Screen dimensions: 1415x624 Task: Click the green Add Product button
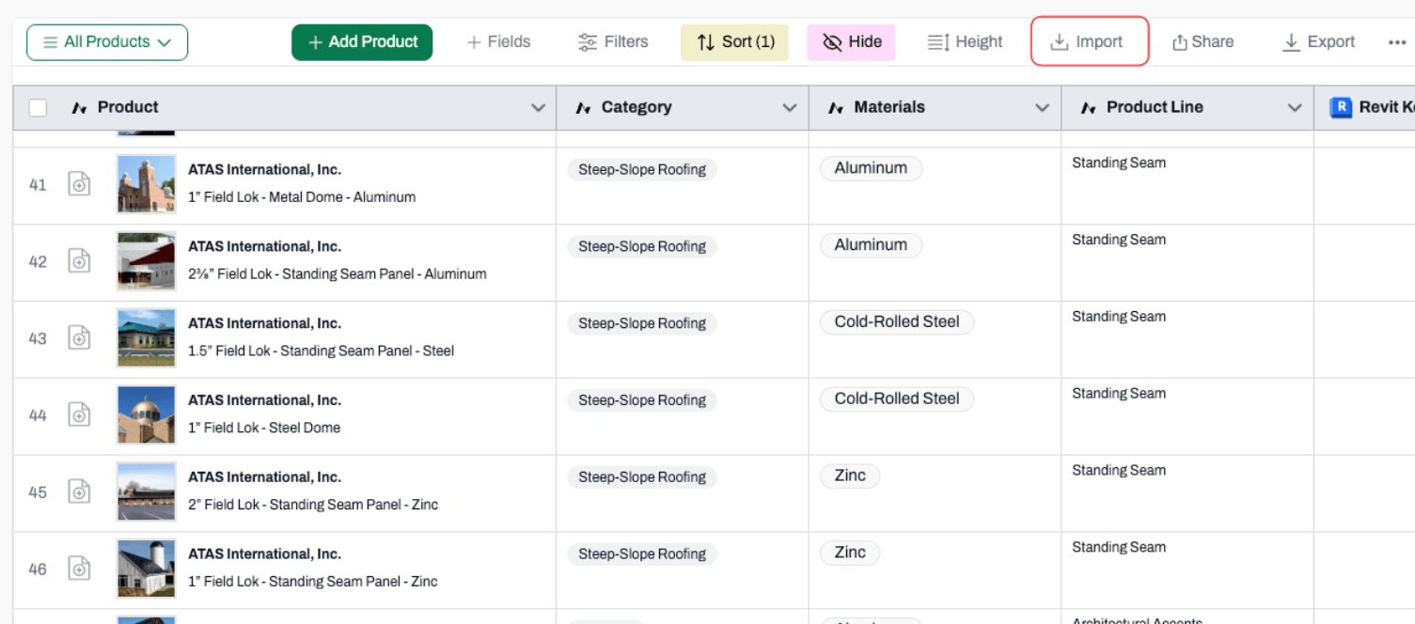coord(362,42)
